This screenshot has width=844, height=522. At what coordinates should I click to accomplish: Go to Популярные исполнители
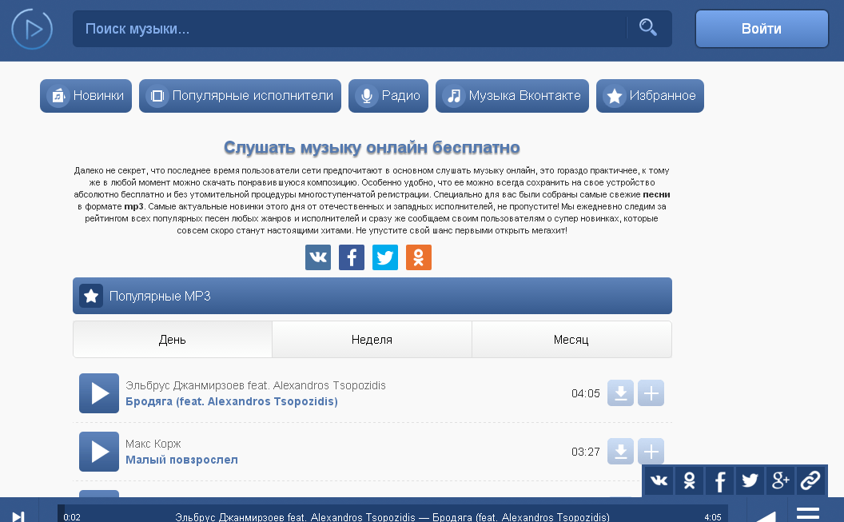[240, 96]
